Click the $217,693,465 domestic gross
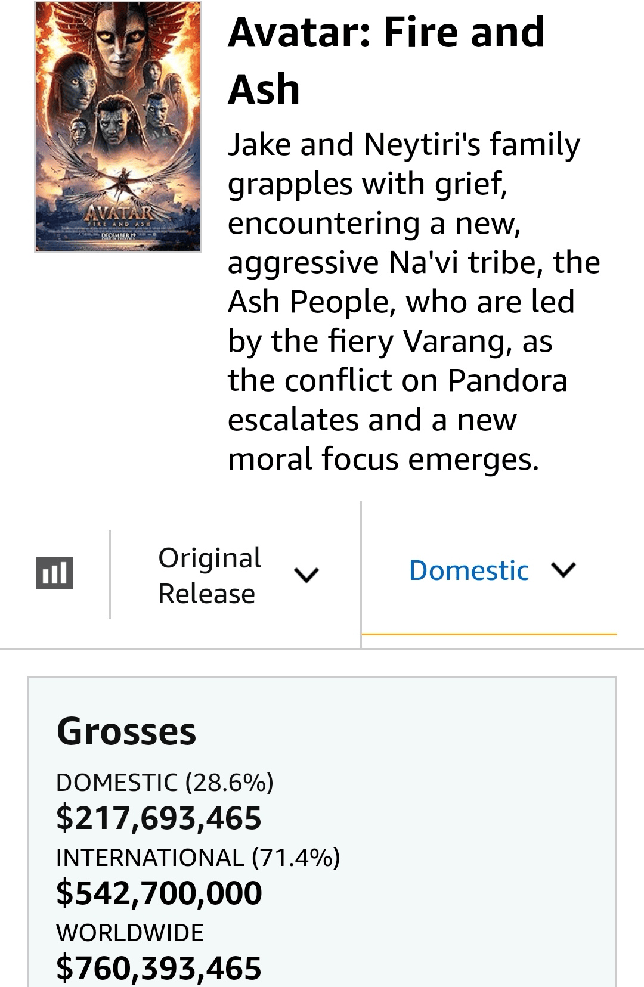The width and height of the screenshot is (644, 987). (159, 817)
